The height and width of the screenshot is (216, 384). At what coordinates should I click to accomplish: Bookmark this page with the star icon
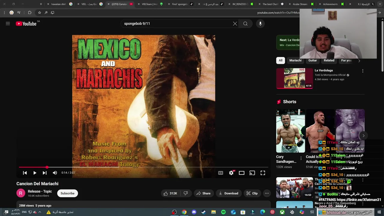[39, 13]
